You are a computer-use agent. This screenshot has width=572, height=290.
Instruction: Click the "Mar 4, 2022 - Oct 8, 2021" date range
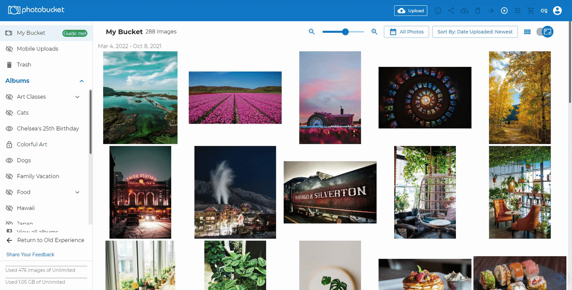130,46
